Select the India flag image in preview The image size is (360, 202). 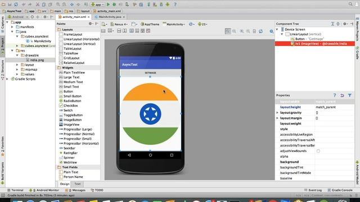(x=150, y=114)
